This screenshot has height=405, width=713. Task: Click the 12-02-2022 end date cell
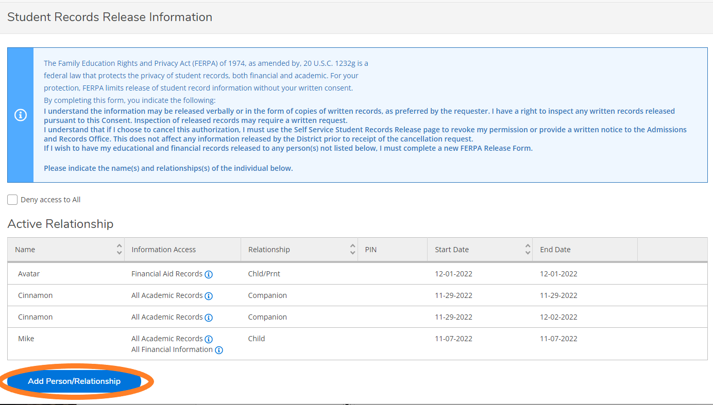558,317
